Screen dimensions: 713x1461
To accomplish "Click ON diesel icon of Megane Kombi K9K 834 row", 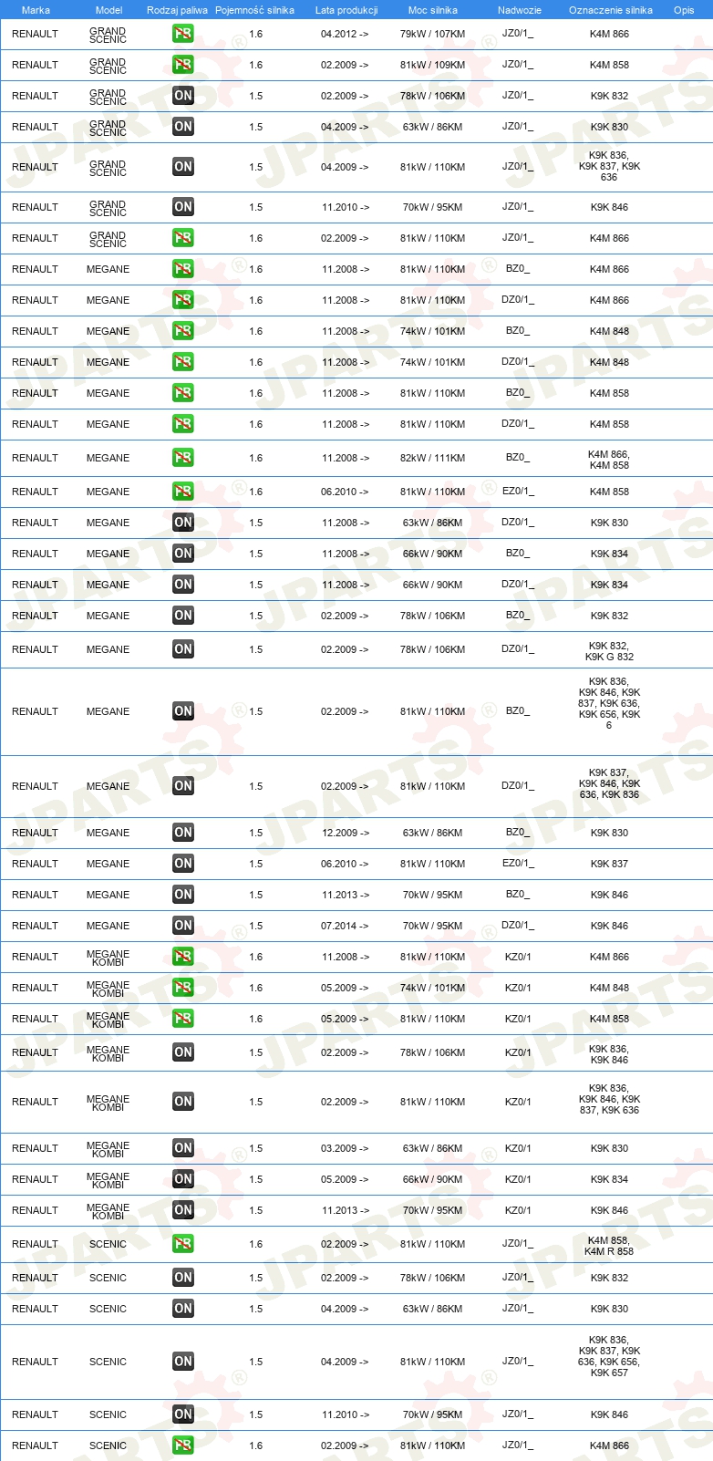I will pyautogui.click(x=183, y=1179).
